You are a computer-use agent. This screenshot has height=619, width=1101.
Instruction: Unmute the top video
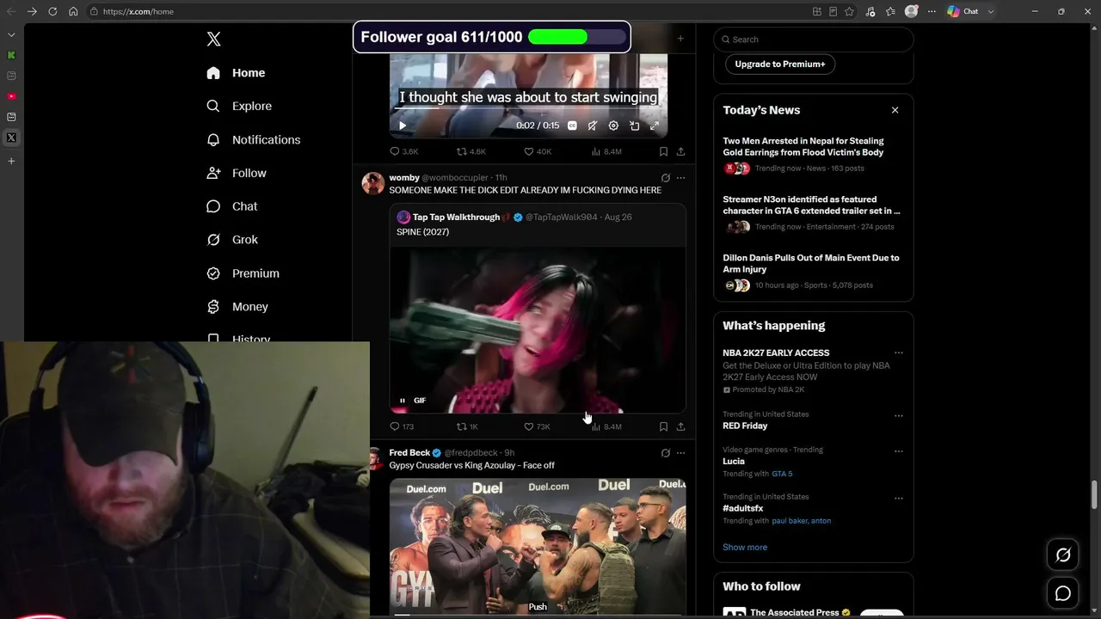[x=593, y=126]
